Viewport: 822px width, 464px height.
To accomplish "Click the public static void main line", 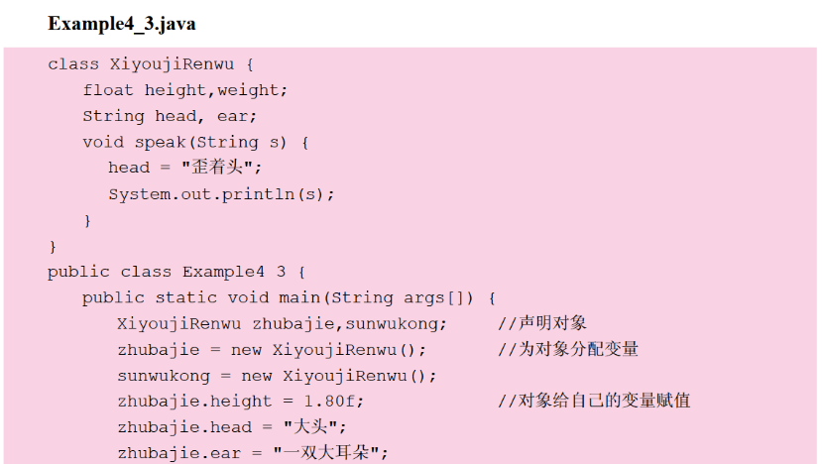I will point(289,297).
